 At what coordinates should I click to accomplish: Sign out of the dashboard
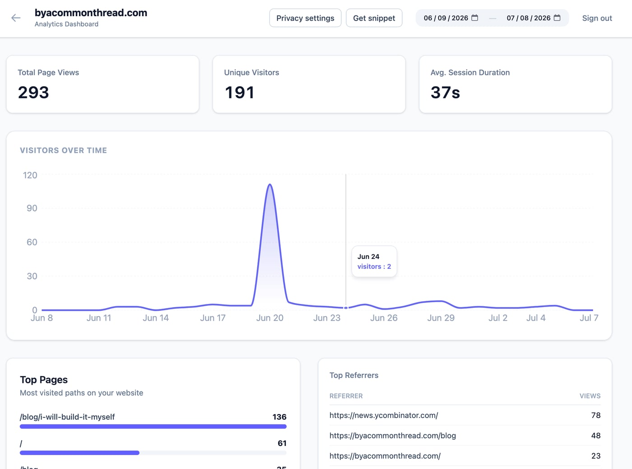[597, 18]
